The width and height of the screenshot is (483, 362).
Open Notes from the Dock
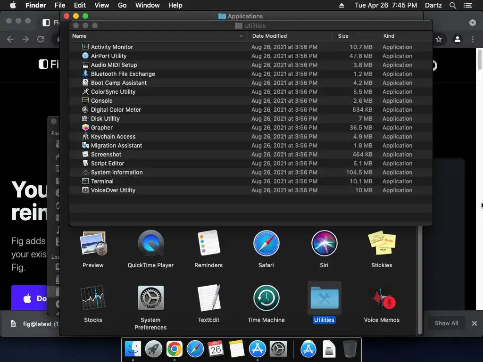tap(237, 349)
